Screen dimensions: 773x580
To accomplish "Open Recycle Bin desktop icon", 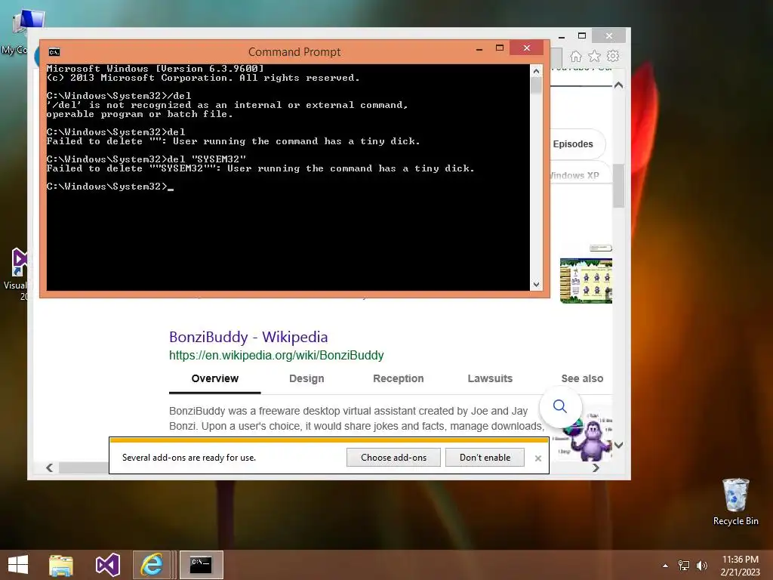I will (735, 502).
